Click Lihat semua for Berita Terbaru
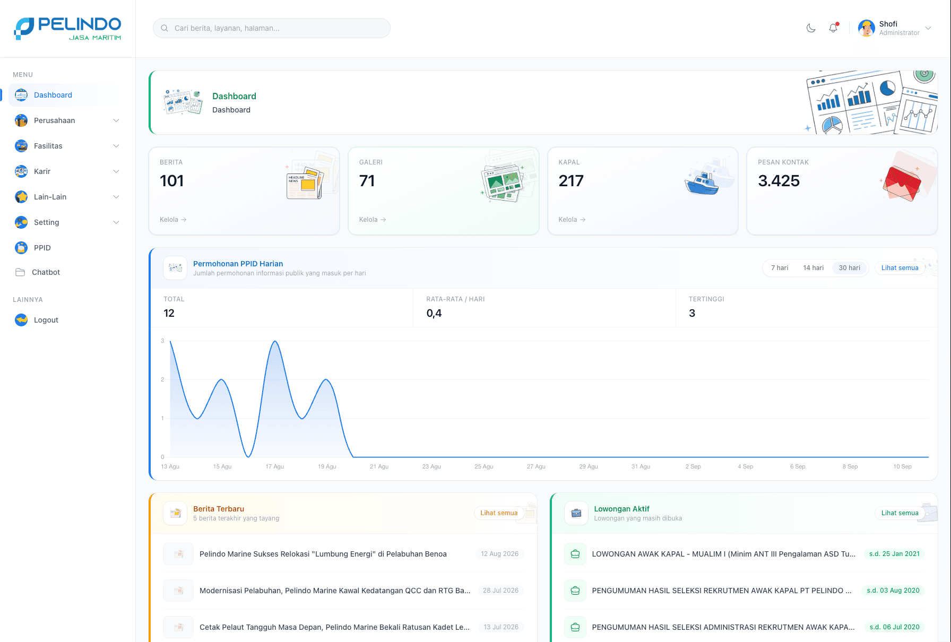The image size is (951, 642). coord(499,513)
